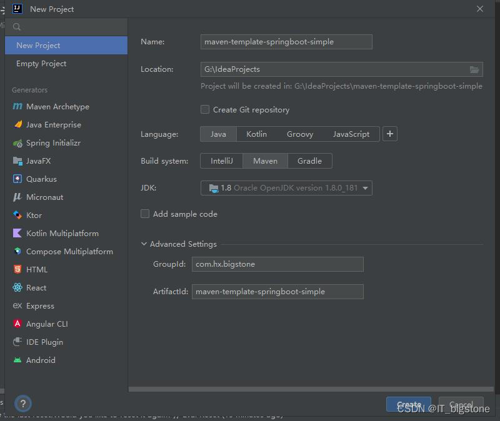500x421 pixels.
Task: Click the IntelliJ IDEA logo in title bar
Action: (x=17, y=9)
